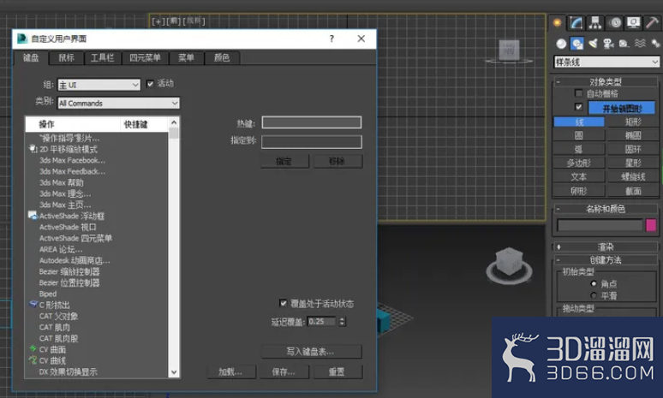The image size is (663, 398).
Task: Click the object name input field
Action: (x=600, y=225)
